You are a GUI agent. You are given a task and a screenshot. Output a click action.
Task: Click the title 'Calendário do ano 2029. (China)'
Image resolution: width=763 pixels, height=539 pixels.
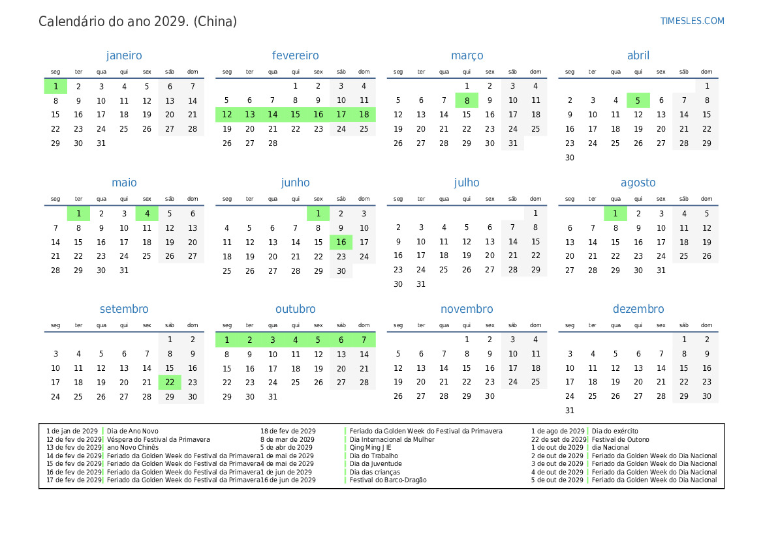(138, 22)
